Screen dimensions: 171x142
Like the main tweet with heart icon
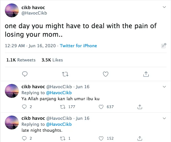pyautogui.click(x=106, y=74)
